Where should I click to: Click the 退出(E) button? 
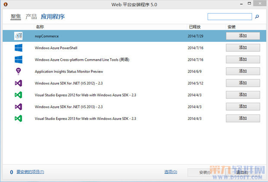[x=242, y=173]
